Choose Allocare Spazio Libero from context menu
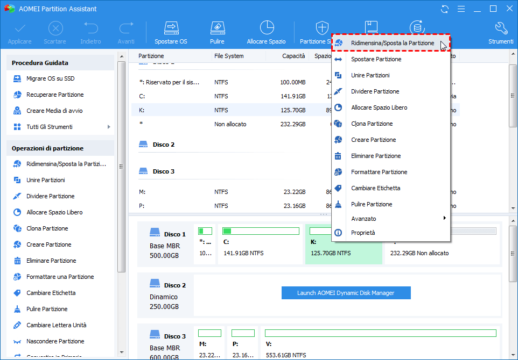518x360 pixels. click(x=391, y=108)
